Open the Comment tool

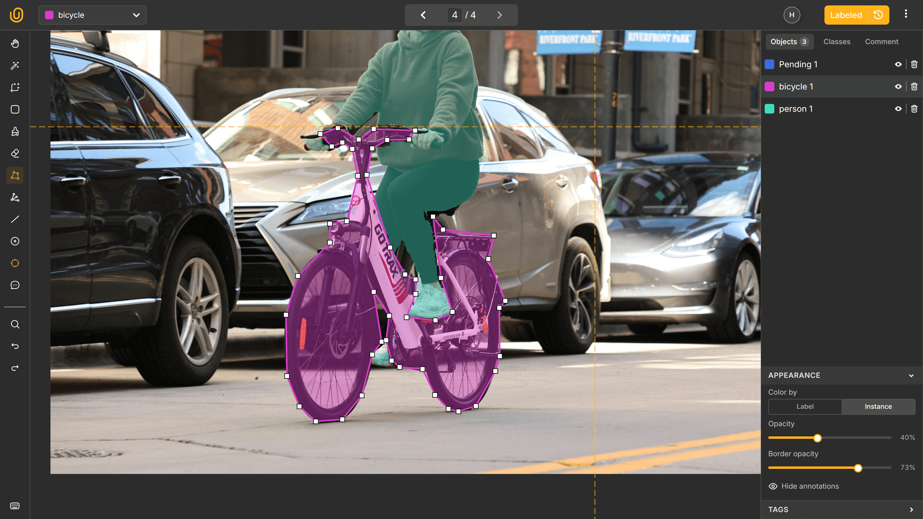tap(15, 285)
